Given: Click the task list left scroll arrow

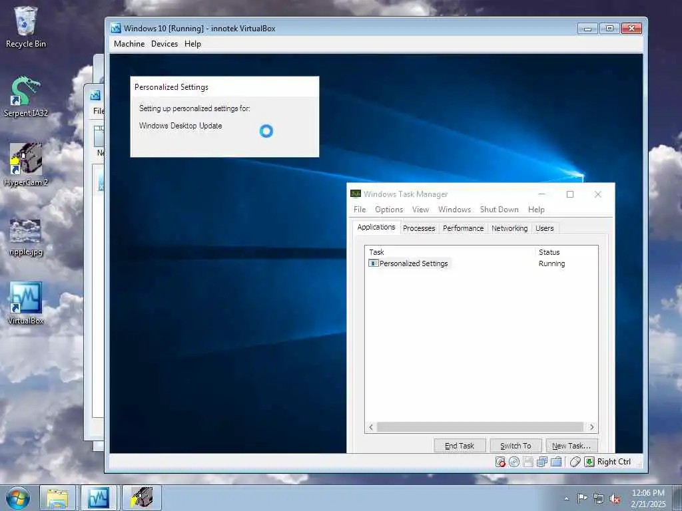Looking at the screenshot, I should point(371,427).
